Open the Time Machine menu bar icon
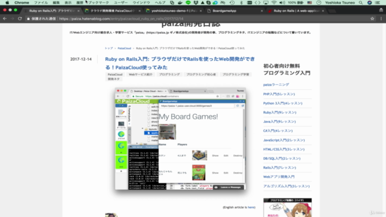This screenshot has height=217, width=386. point(232,2)
